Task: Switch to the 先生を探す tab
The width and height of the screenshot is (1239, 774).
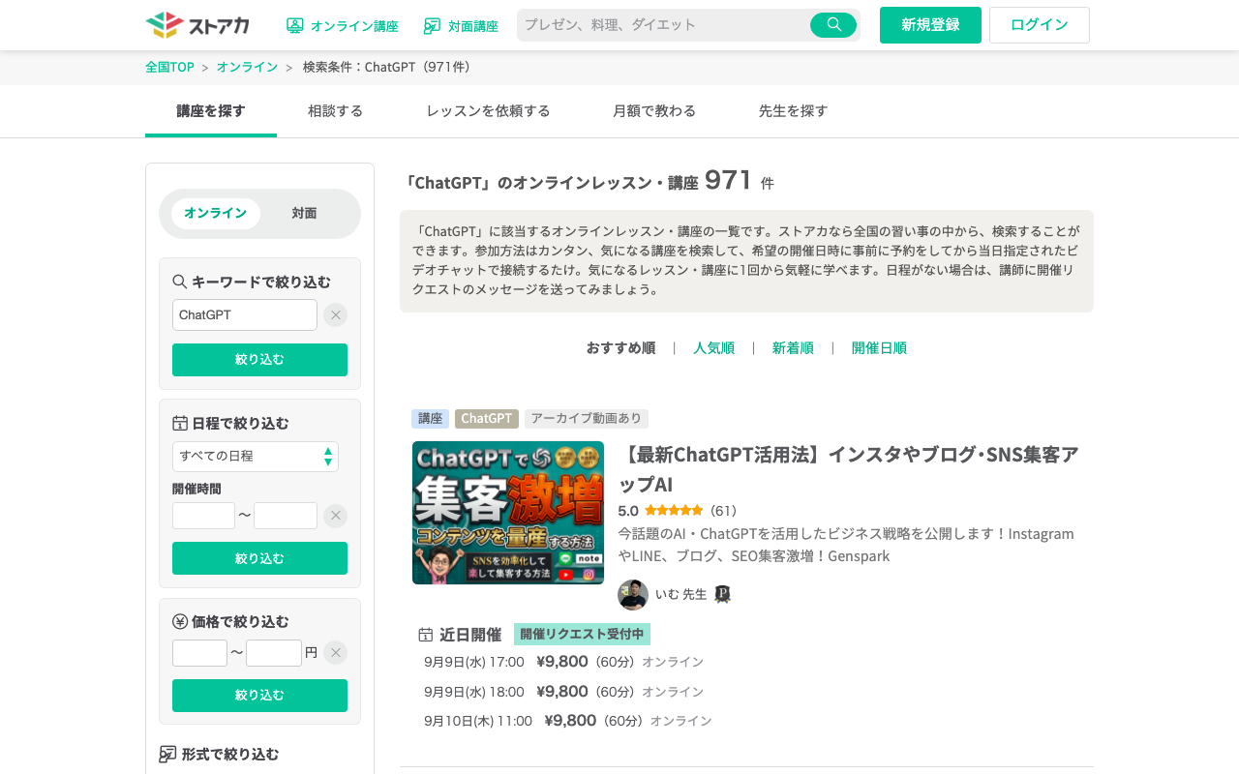Action: tap(793, 111)
